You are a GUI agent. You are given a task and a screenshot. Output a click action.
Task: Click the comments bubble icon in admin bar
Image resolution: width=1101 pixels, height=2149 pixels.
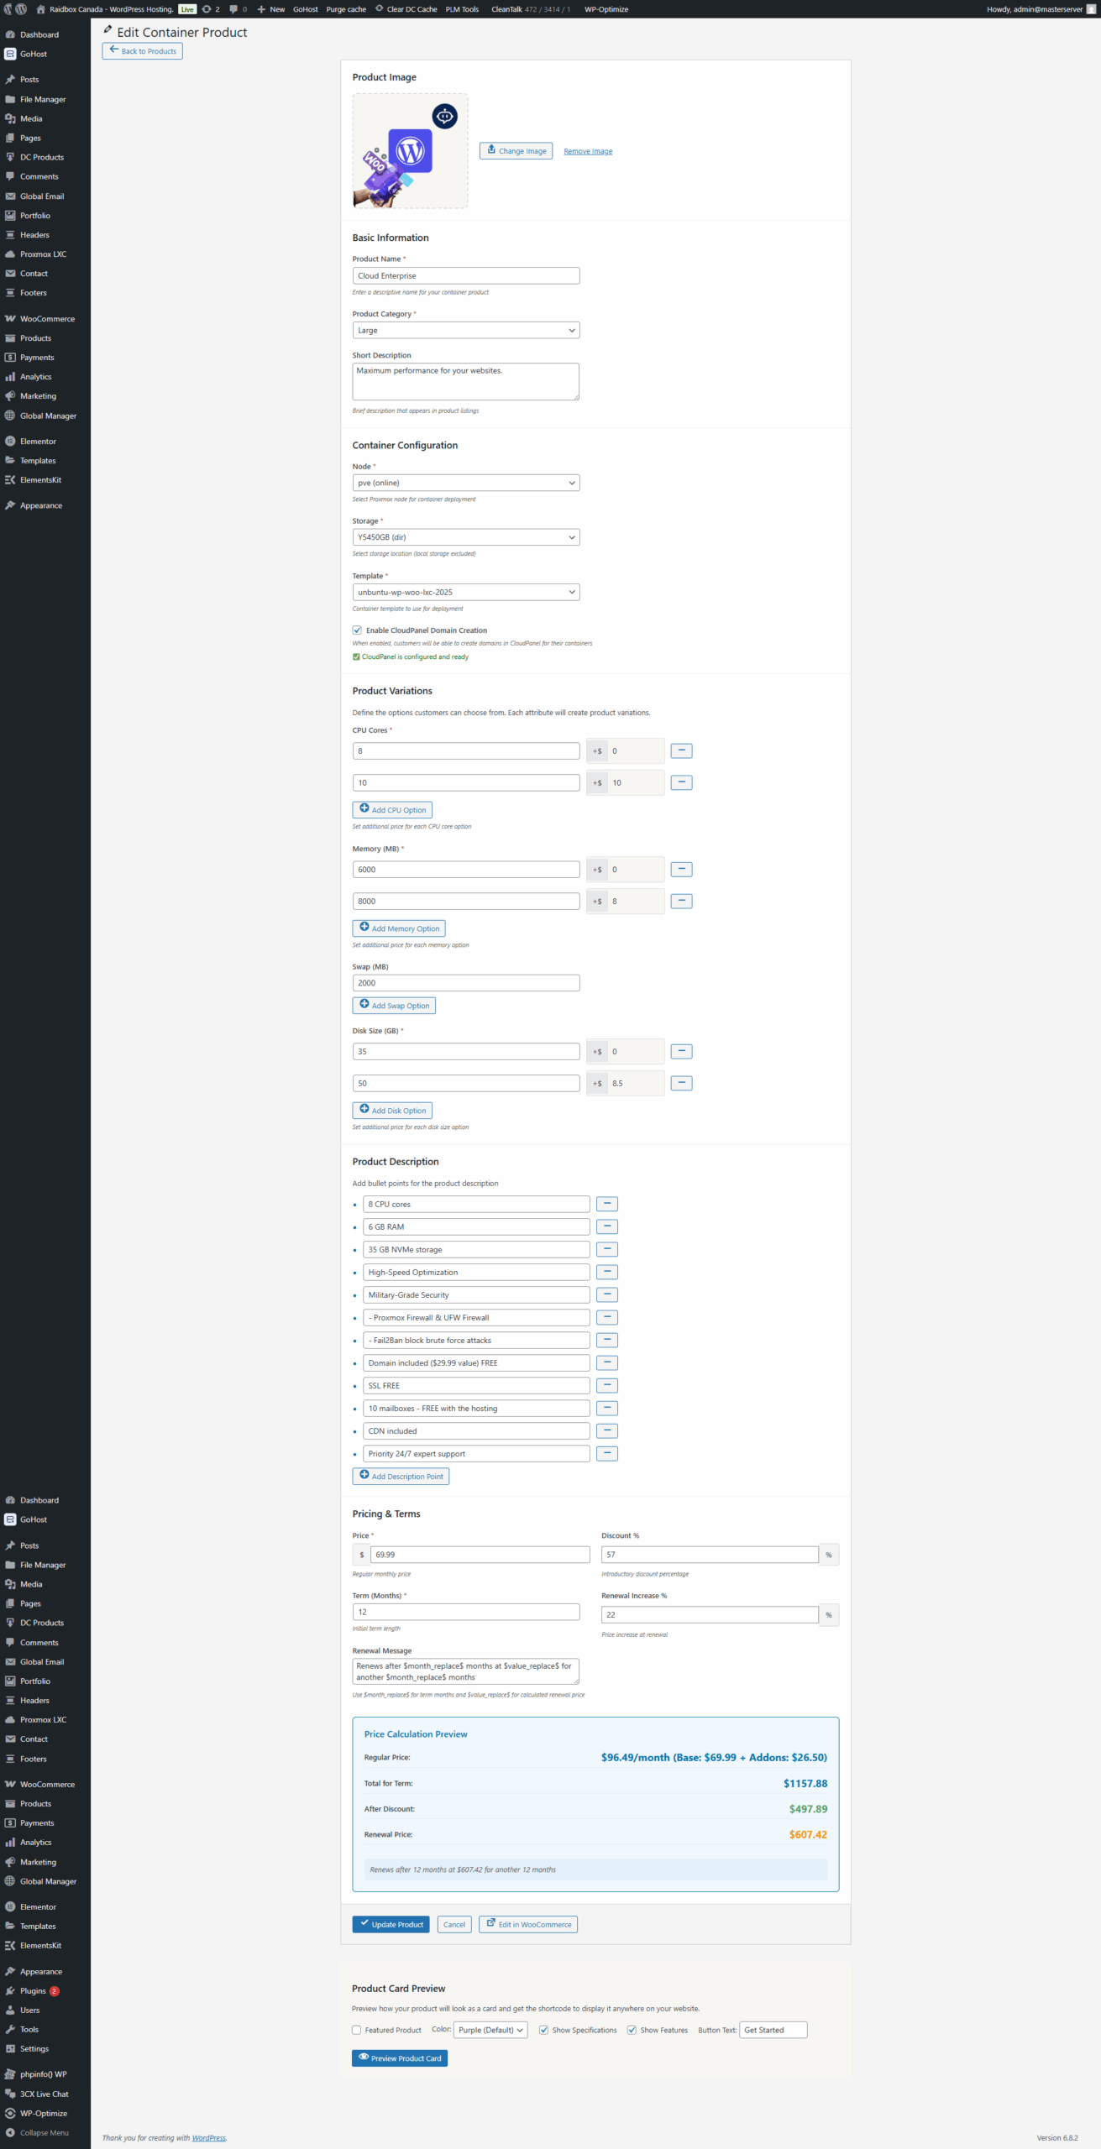(233, 9)
